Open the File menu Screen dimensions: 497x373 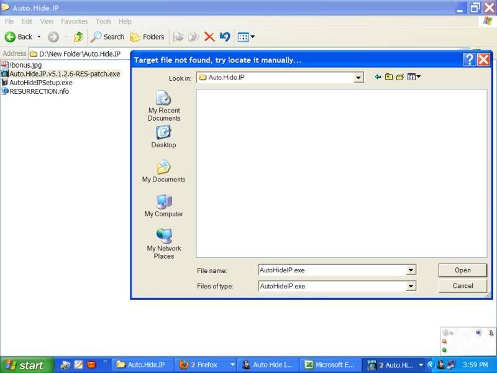click(x=9, y=21)
